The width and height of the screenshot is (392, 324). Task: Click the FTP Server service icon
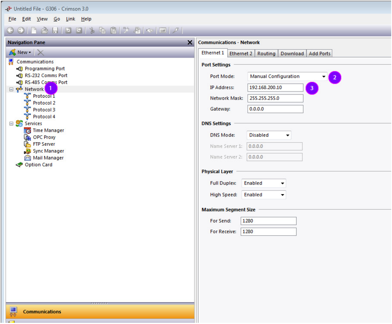coord(28,144)
